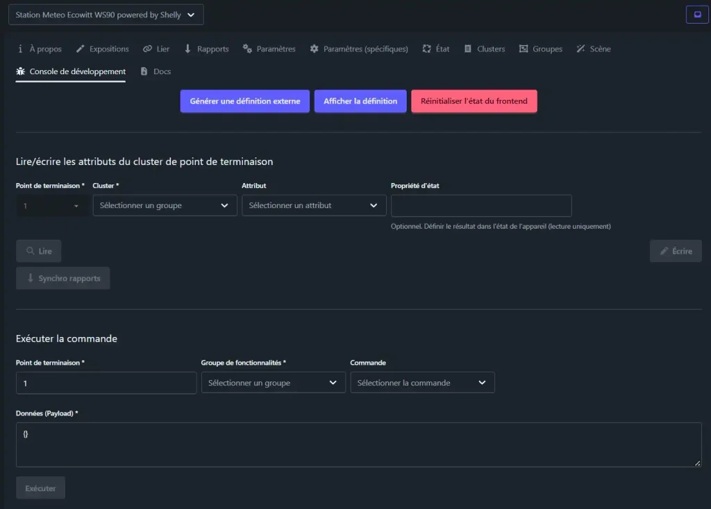
Task: Open the Station Meteo Ecowitt WS90 device selector
Action: click(106, 15)
